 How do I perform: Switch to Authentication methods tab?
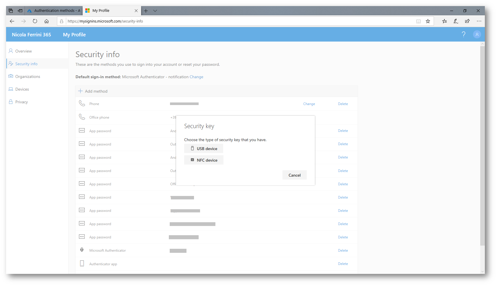coord(54,11)
